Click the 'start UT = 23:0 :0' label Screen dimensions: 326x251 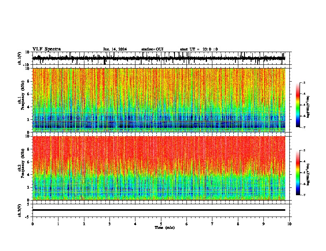pos(199,49)
